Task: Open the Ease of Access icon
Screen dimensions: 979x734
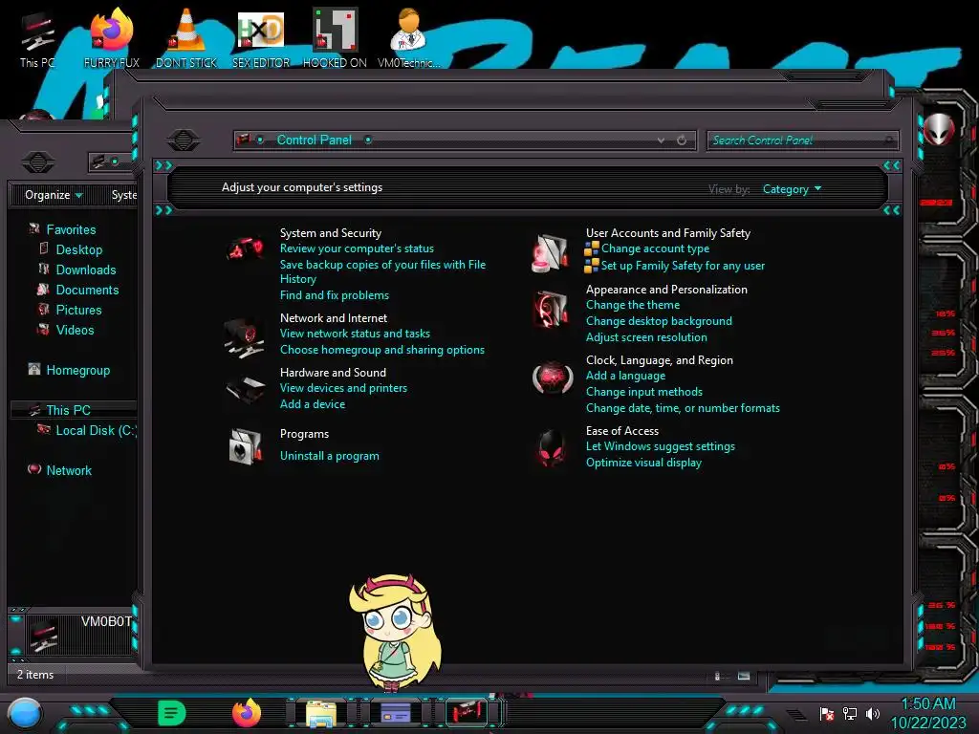Action: tap(551, 448)
